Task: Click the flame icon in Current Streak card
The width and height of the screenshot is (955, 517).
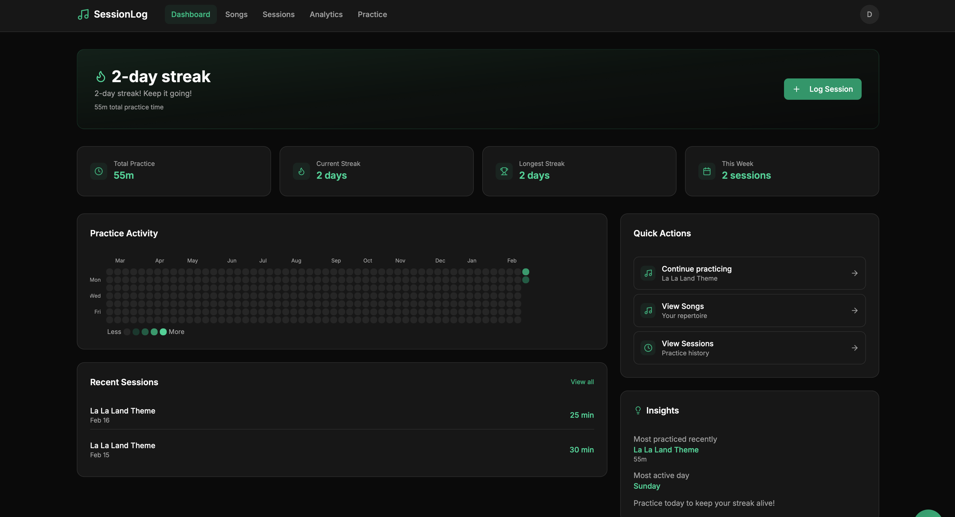Action: [301, 171]
